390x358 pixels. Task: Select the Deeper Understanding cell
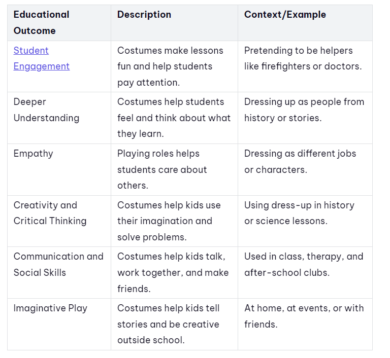point(59,118)
